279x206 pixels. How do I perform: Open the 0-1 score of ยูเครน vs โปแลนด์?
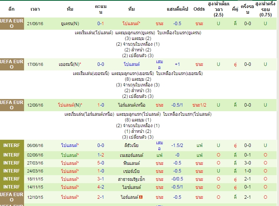click(100, 24)
